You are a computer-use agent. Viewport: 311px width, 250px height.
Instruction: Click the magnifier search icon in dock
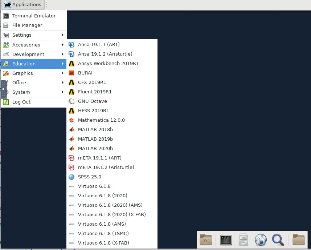click(278, 240)
